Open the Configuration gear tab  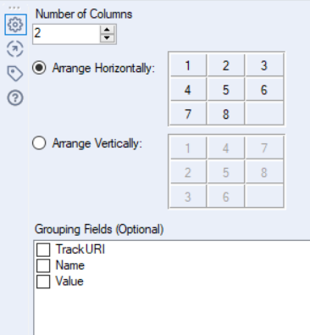(x=15, y=25)
